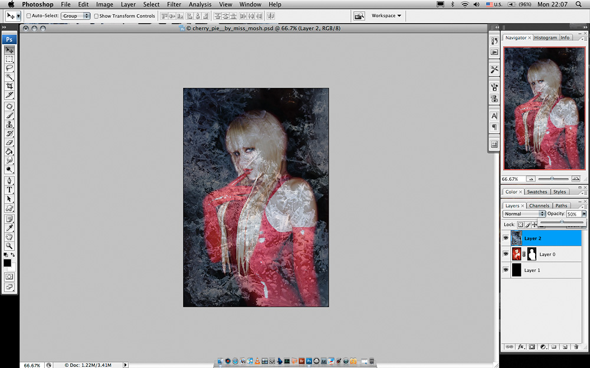Open the Layer menu

pyautogui.click(x=128, y=5)
